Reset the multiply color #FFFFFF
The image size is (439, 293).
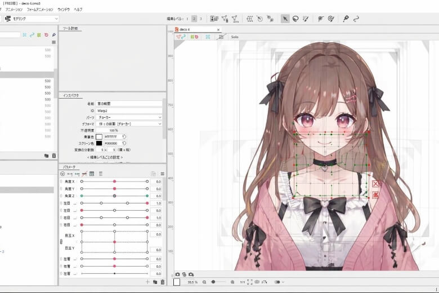click(124, 136)
